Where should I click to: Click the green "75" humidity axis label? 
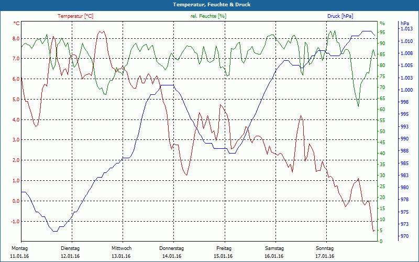tap(382, 77)
